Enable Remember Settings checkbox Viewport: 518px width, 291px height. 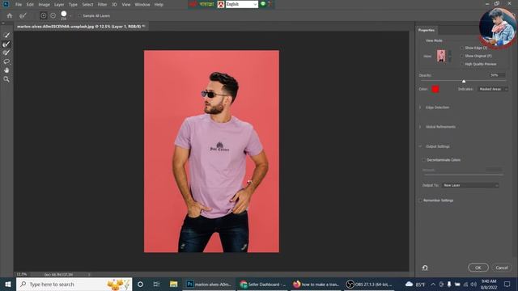420,200
